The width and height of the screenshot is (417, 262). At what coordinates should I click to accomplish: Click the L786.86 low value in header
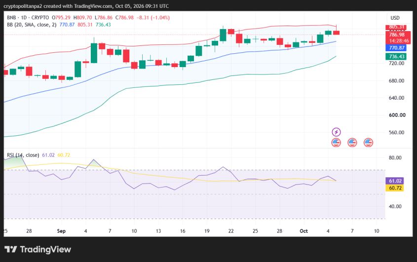tap(104, 18)
